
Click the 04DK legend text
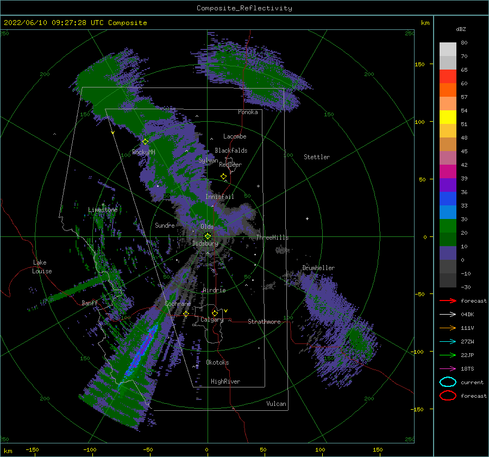click(x=467, y=315)
